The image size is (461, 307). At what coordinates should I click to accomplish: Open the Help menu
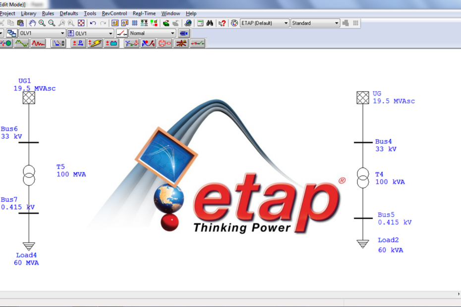[x=191, y=13]
